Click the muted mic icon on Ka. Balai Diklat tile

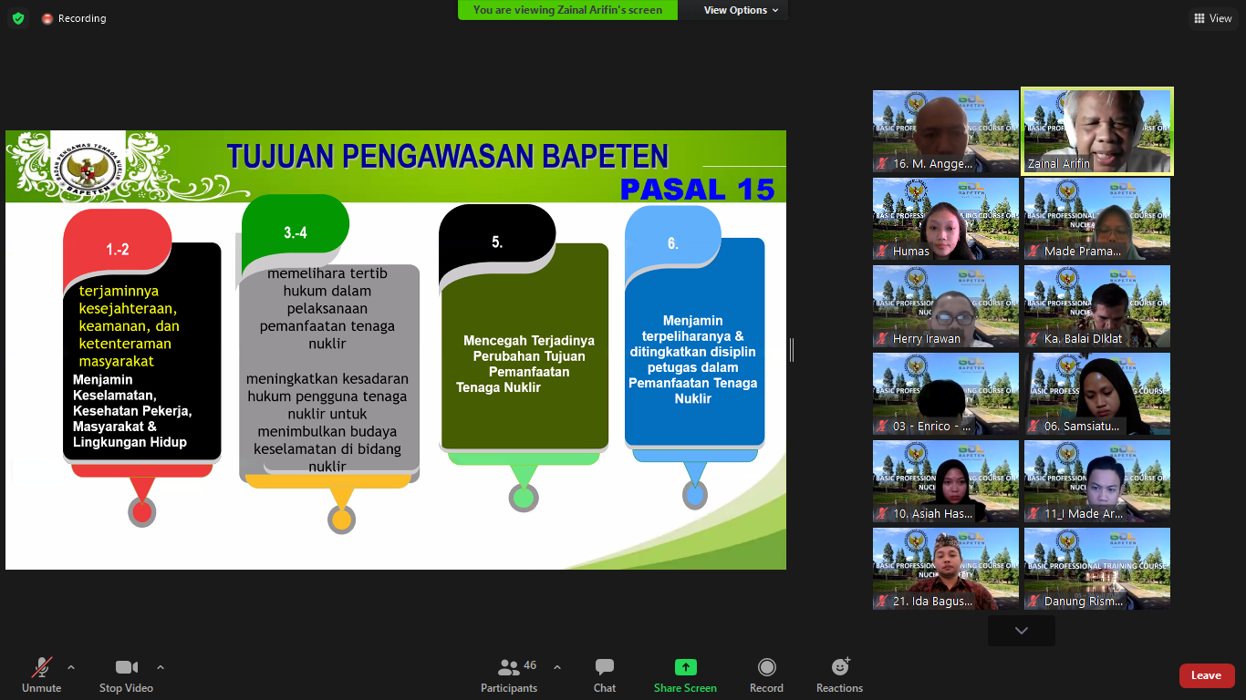(x=1033, y=339)
